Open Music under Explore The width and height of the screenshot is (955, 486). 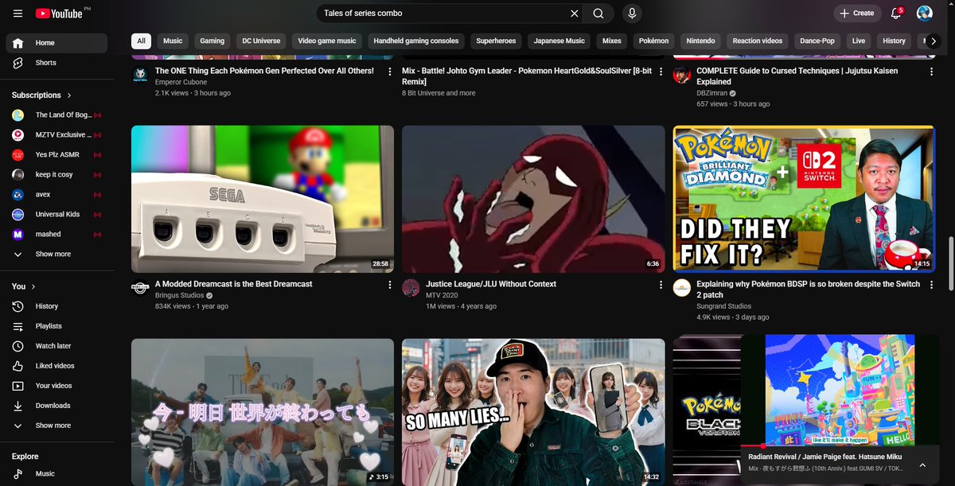tap(57, 474)
